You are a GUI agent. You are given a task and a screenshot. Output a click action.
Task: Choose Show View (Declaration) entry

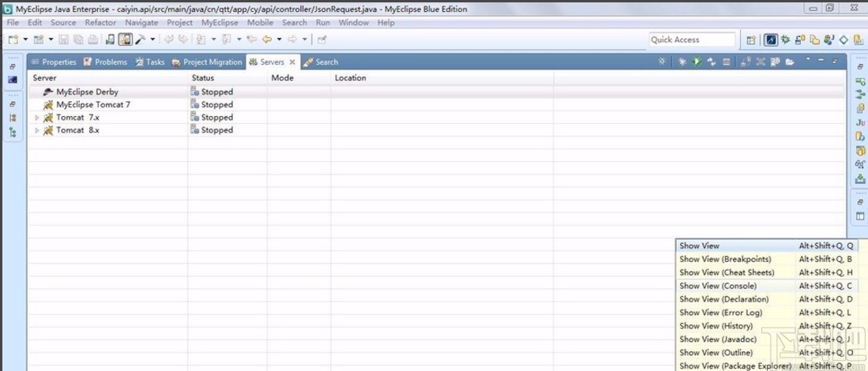pos(766,299)
